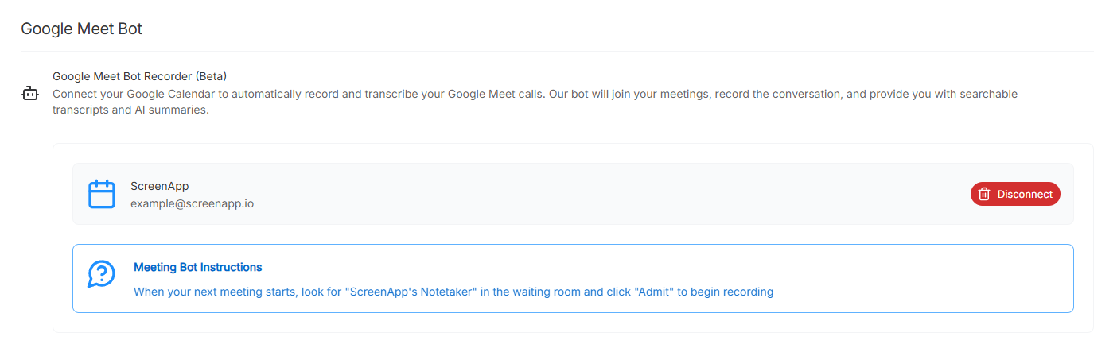The width and height of the screenshot is (1117, 352).
Task: Click the blue calendar icon
Action: pos(102,194)
